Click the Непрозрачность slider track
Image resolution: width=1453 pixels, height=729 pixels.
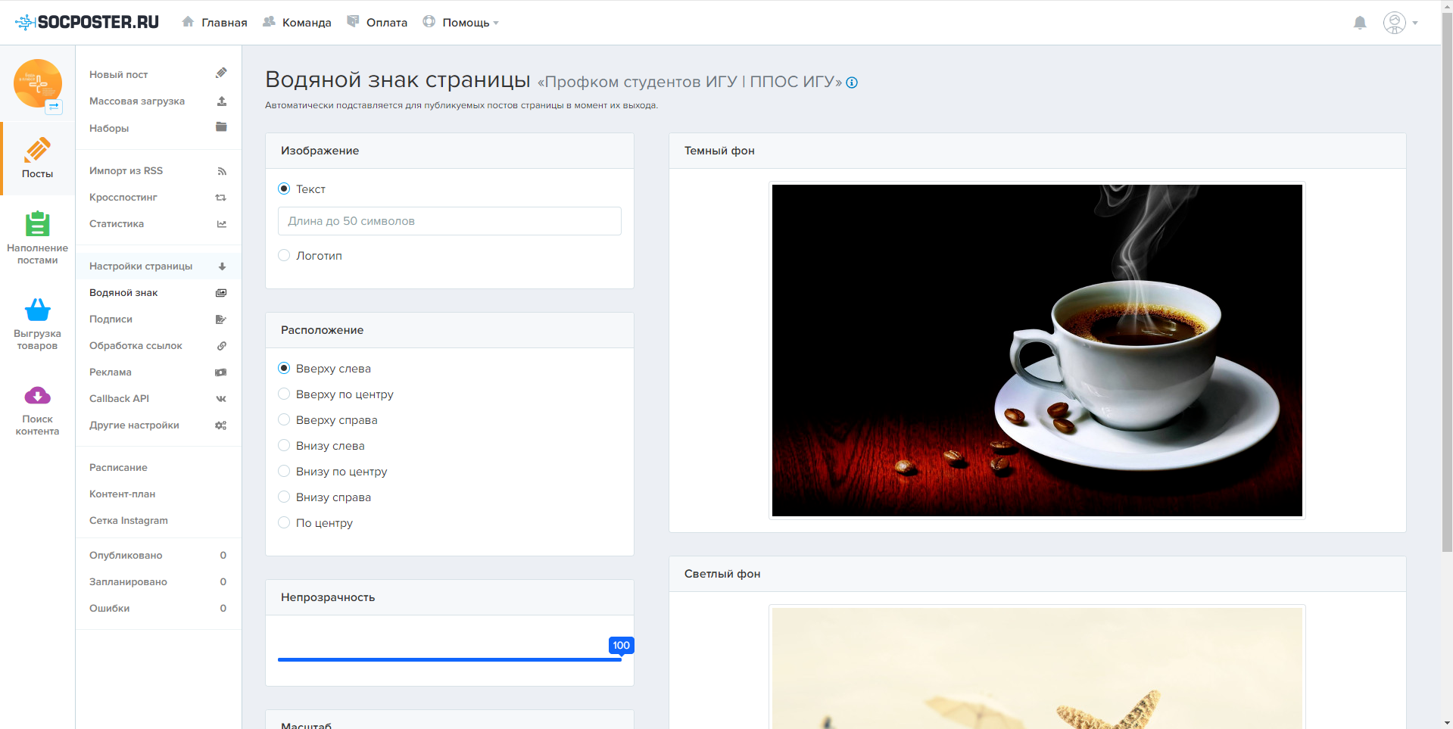pyautogui.click(x=450, y=659)
